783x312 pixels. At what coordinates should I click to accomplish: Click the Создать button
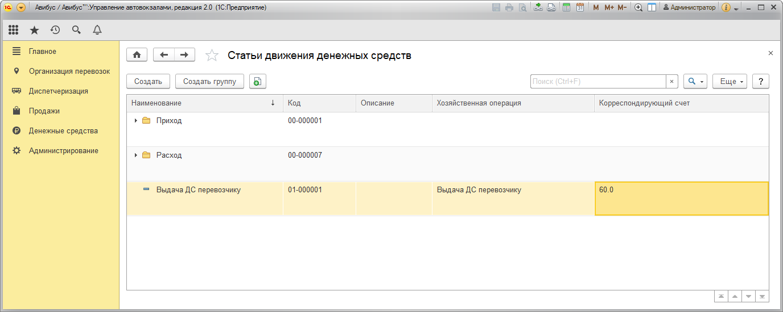[x=148, y=82]
